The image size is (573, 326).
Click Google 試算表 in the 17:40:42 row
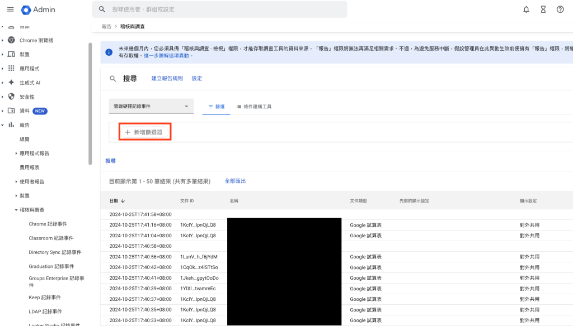365,267
